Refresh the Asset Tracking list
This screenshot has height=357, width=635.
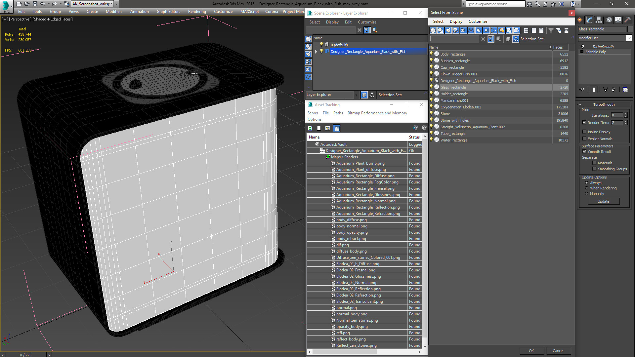coord(310,128)
